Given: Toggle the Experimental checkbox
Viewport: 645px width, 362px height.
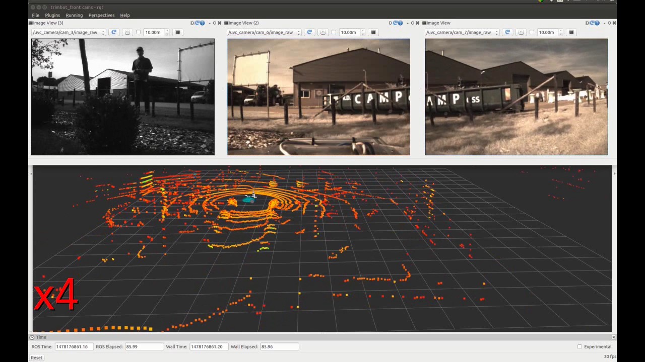Looking at the screenshot, I should [579, 346].
